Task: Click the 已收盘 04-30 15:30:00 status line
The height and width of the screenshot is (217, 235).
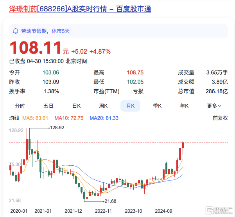Action: pos(48,61)
